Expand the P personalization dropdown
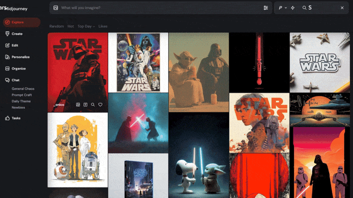 (282, 8)
